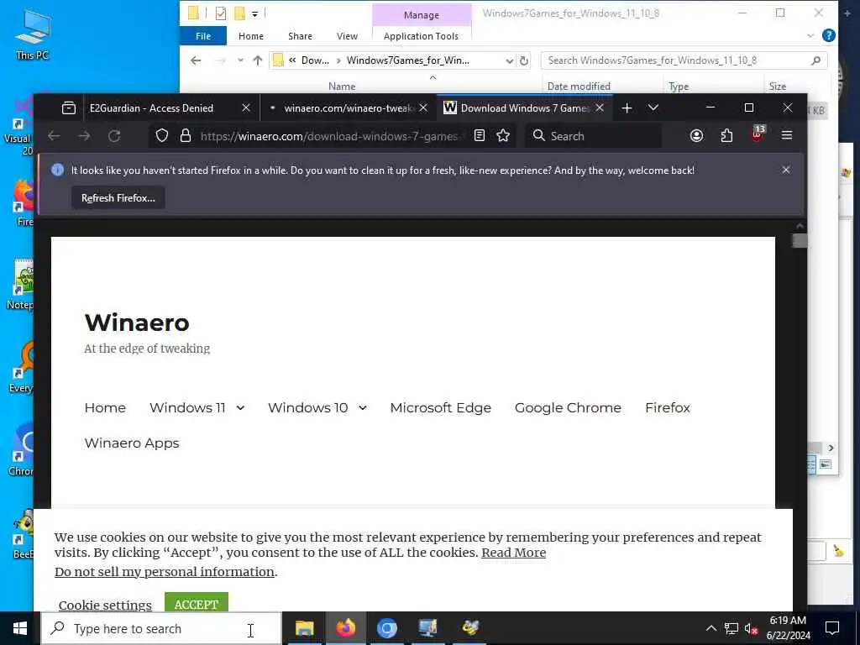This screenshot has height=645, width=860.
Task: Accept cookies with the ACCEPT button
Action: point(197,603)
